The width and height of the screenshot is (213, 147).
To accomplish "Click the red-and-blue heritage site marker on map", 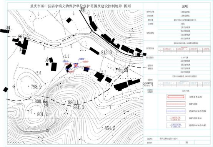I will (76, 65).
